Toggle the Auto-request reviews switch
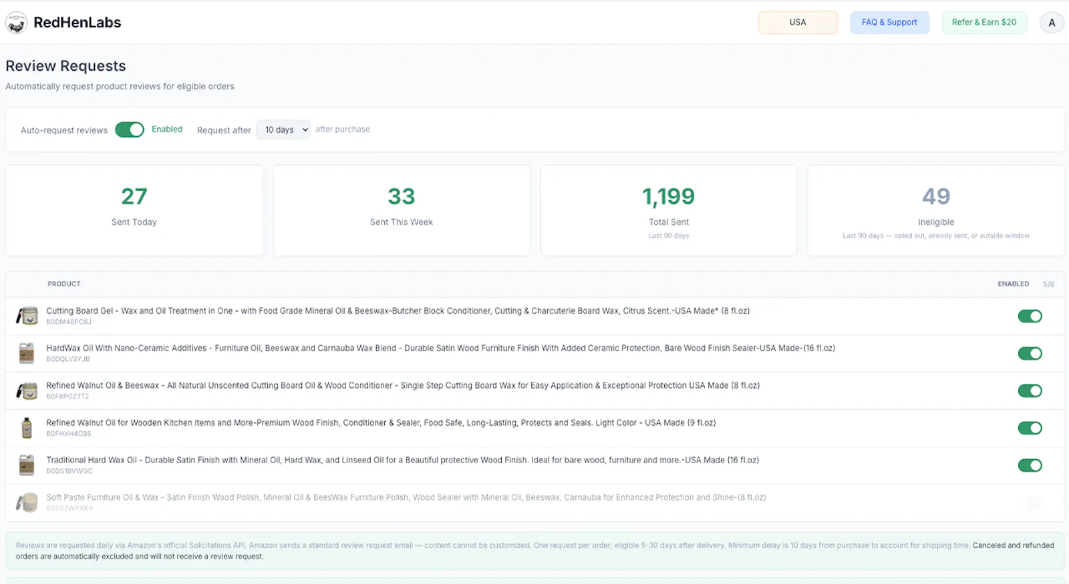1069x584 pixels. coord(130,129)
